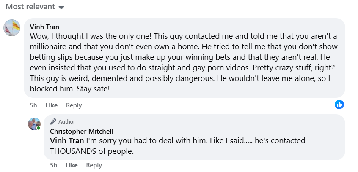358x172 pixels.
Task: Click the 5h timestamp on Vinh's comment
Action: (33, 105)
